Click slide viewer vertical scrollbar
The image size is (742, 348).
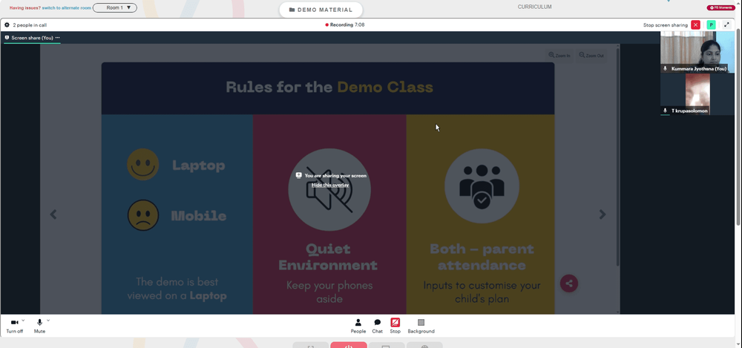617,157
